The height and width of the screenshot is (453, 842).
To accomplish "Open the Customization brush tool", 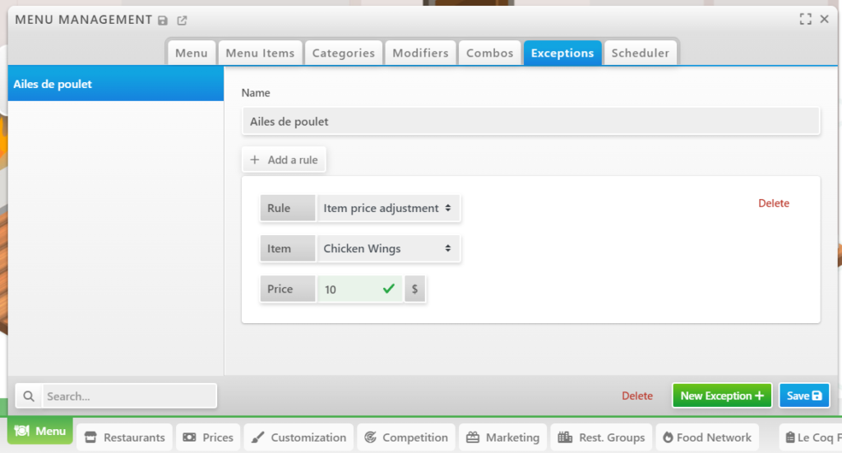I will (299, 437).
